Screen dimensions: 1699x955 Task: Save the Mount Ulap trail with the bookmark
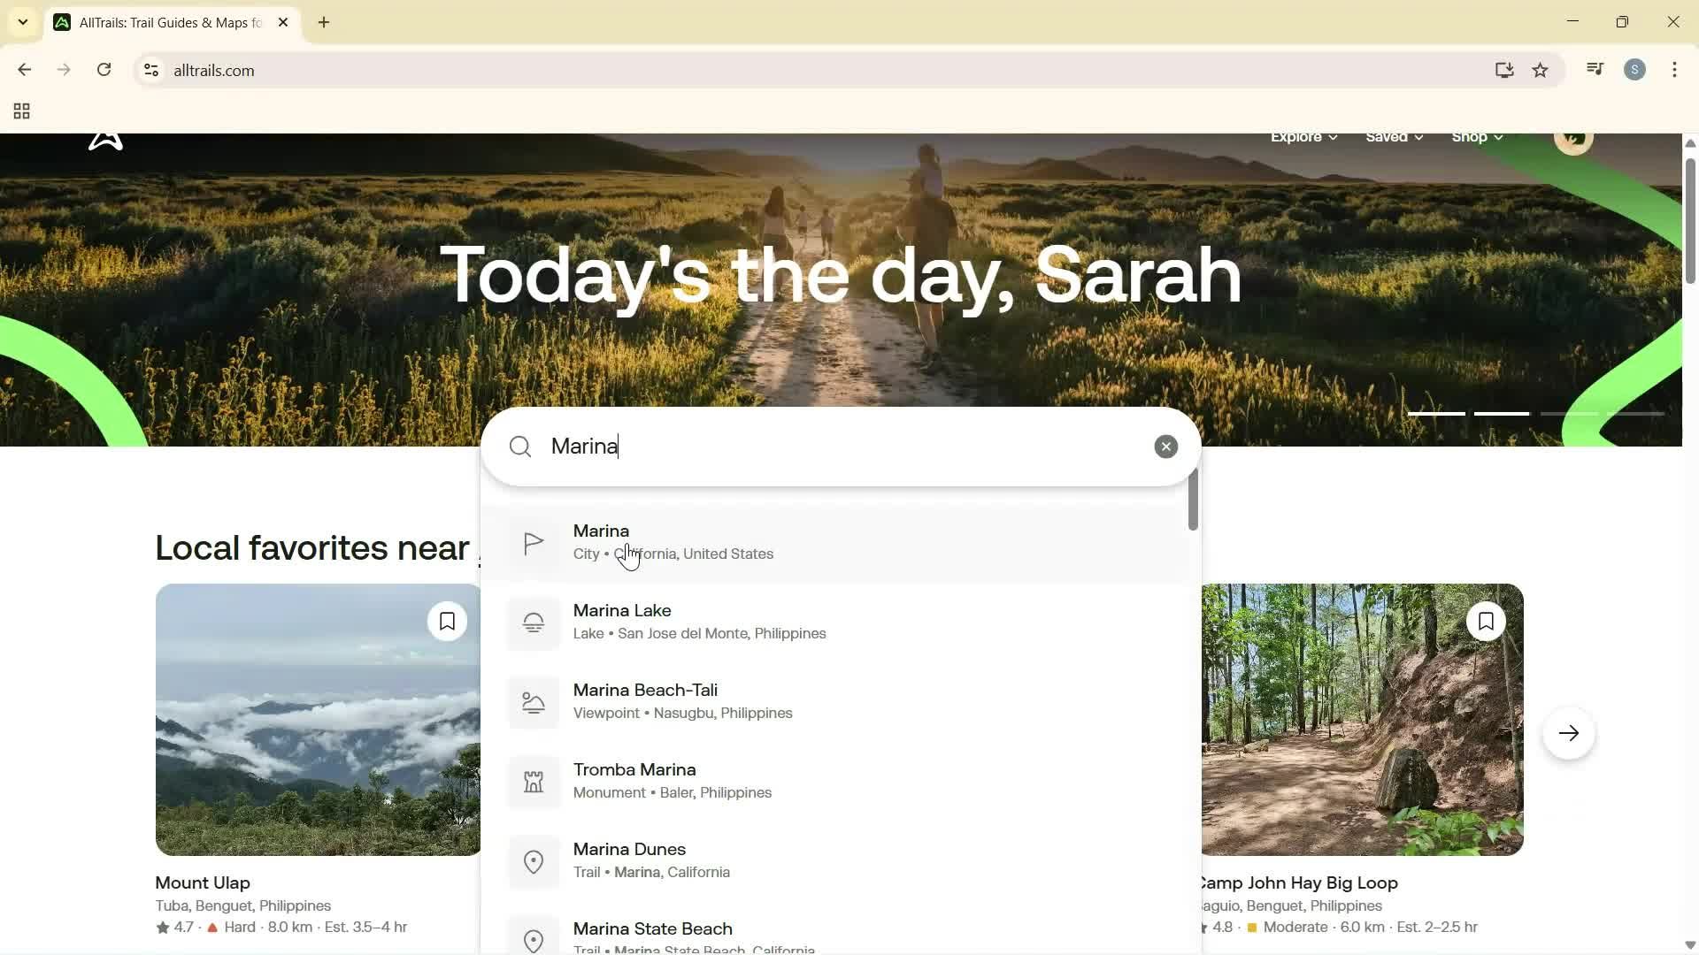[447, 621]
